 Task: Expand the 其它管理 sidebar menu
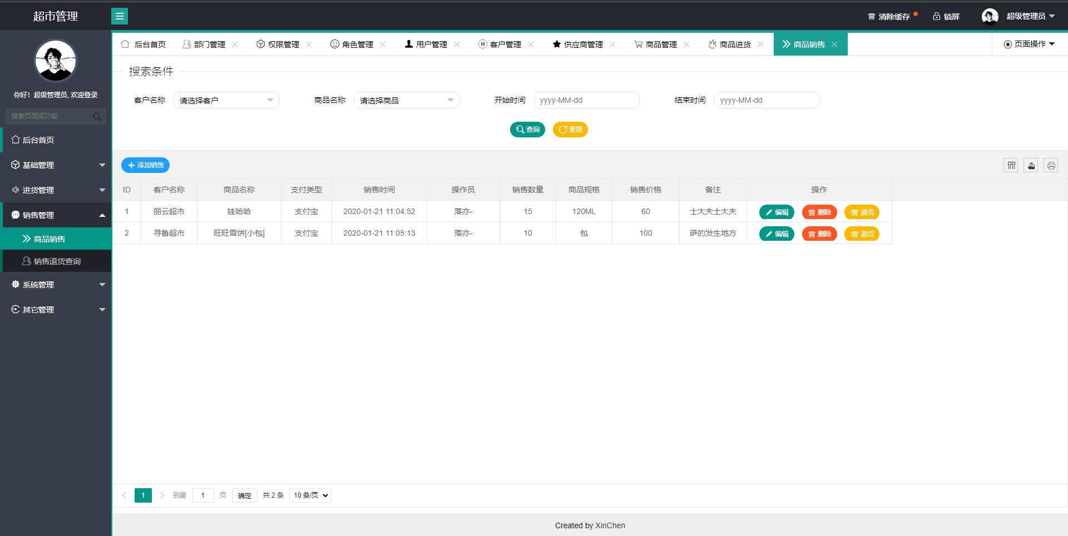point(57,310)
